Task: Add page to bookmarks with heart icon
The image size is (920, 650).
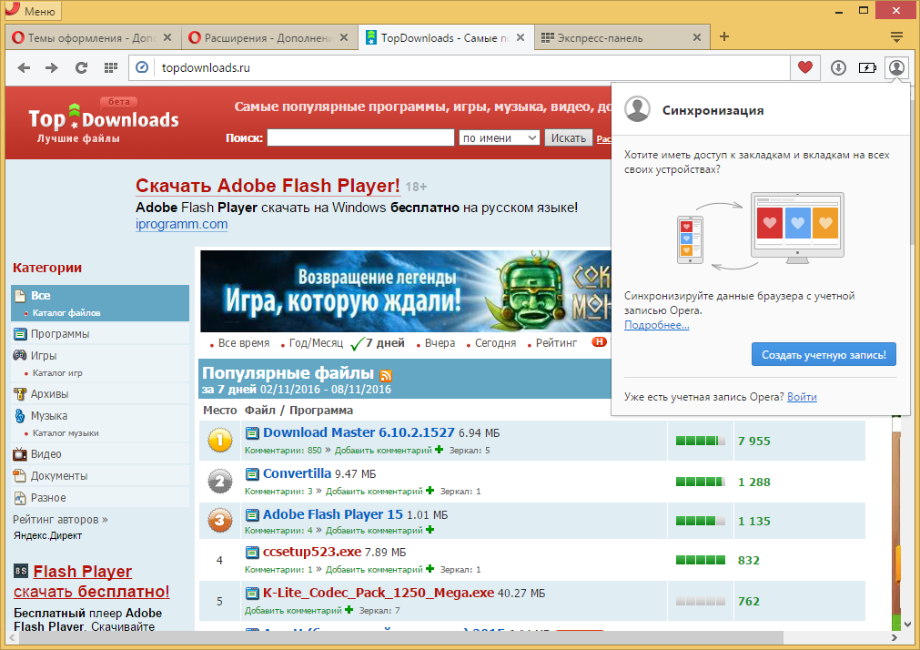Action: tap(805, 67)
